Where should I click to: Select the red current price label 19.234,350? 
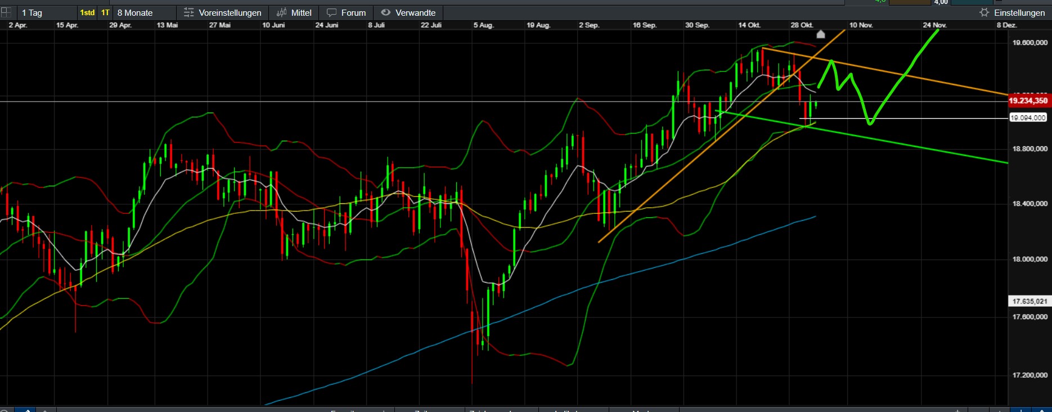pyautogui.click(x=1028, y=101)
